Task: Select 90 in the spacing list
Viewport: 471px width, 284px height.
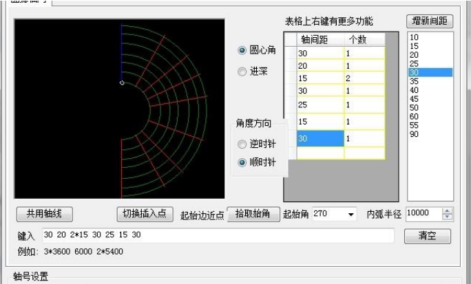Action: (430, 134)
